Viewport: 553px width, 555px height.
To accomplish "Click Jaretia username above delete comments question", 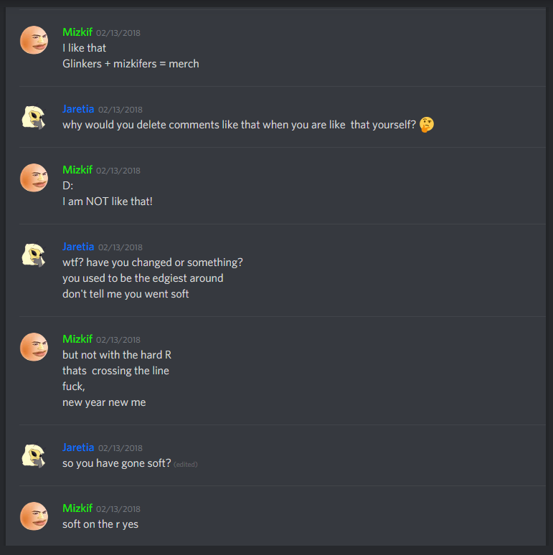I will coord(78,109).
